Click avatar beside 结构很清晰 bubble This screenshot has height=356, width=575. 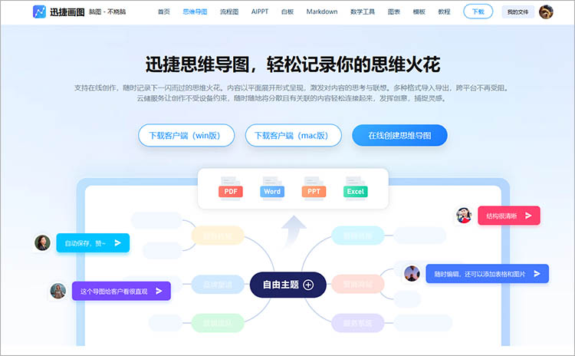464,215
